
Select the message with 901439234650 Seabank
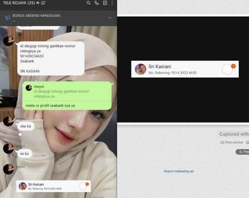51,58
